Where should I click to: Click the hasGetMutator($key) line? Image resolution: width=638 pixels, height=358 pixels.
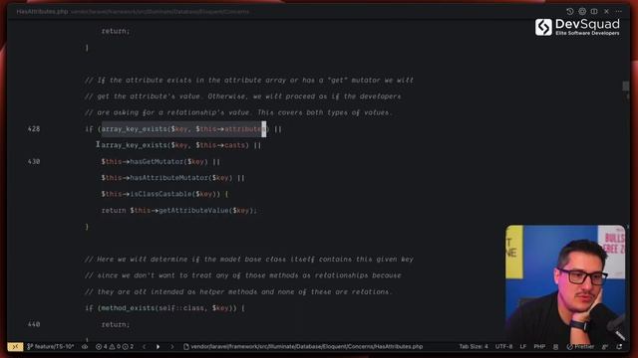pyautogui.click(x=160, y=161)
